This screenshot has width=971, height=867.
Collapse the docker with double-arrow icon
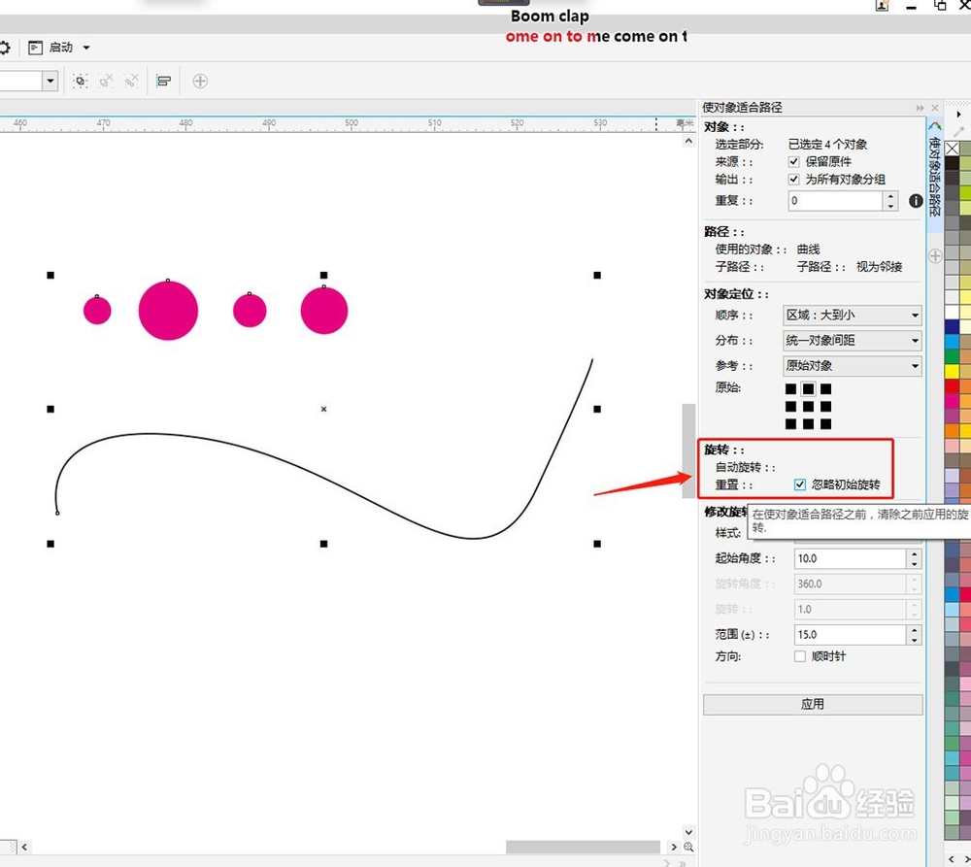tap(920, 108)
